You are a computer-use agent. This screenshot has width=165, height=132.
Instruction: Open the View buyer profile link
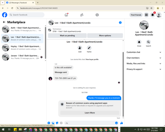92,59
